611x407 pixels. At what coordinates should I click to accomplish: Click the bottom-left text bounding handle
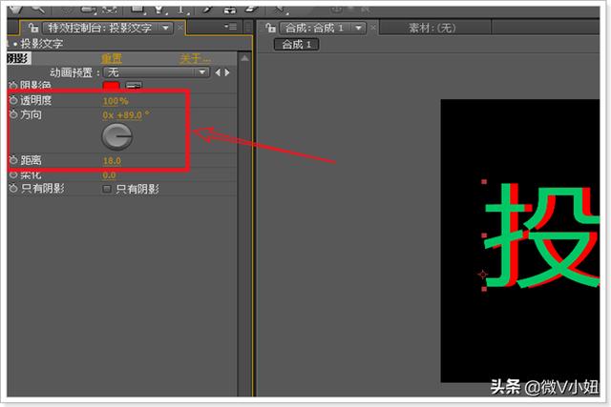point(484,289)
